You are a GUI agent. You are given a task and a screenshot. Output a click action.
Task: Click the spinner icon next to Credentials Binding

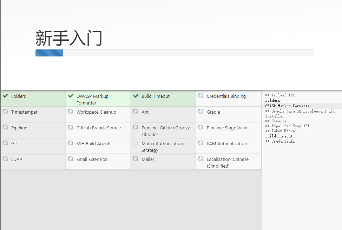(x=200, y=96)
